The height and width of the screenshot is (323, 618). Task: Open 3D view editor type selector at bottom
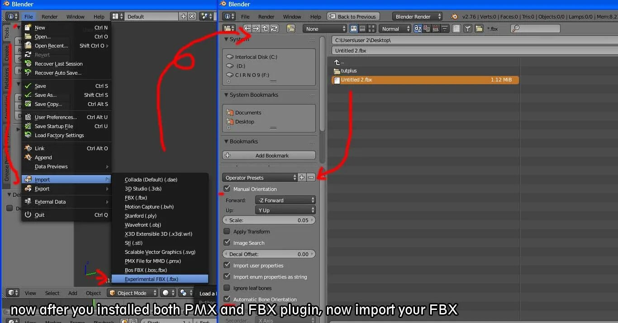pos(13,293)
